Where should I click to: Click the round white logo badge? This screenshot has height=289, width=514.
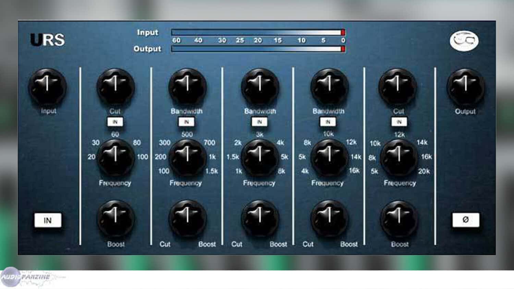click(x=464, y=41)
